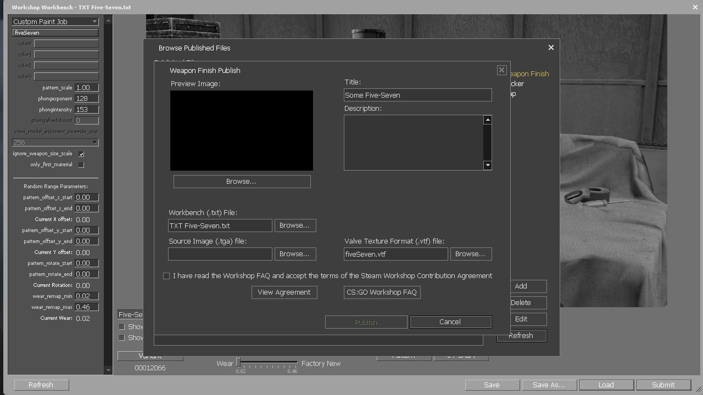Click the left panel scrollbar up arrow
703x395 pixels.
click(x=108, y=20)
